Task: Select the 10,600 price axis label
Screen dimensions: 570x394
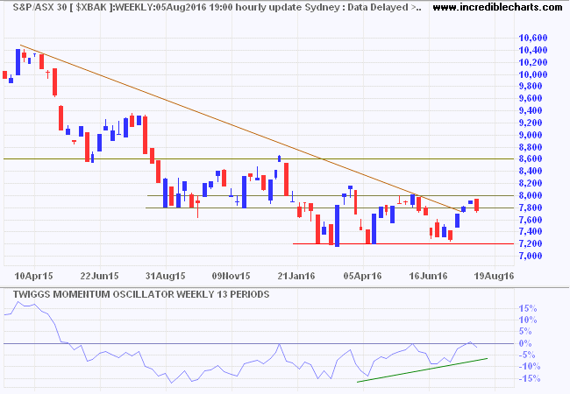Action: tap(532, 38)
